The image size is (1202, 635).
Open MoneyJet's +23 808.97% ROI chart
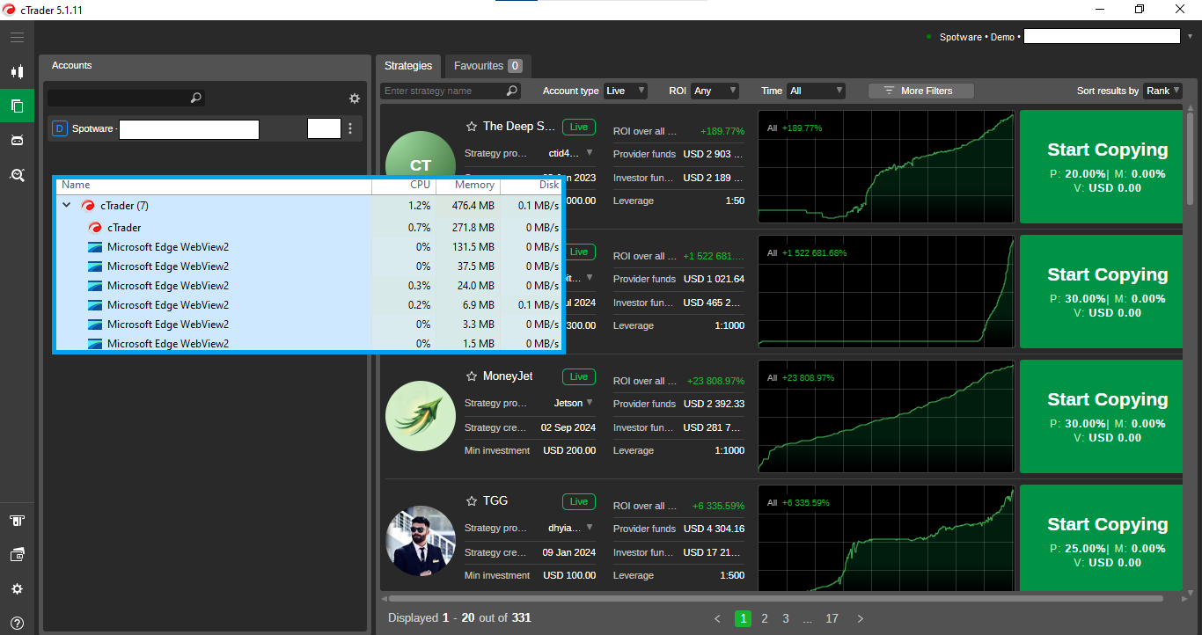pyautogui.click(x=886, y=416)
